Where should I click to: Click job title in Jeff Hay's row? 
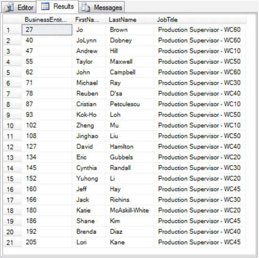[199, 189]
